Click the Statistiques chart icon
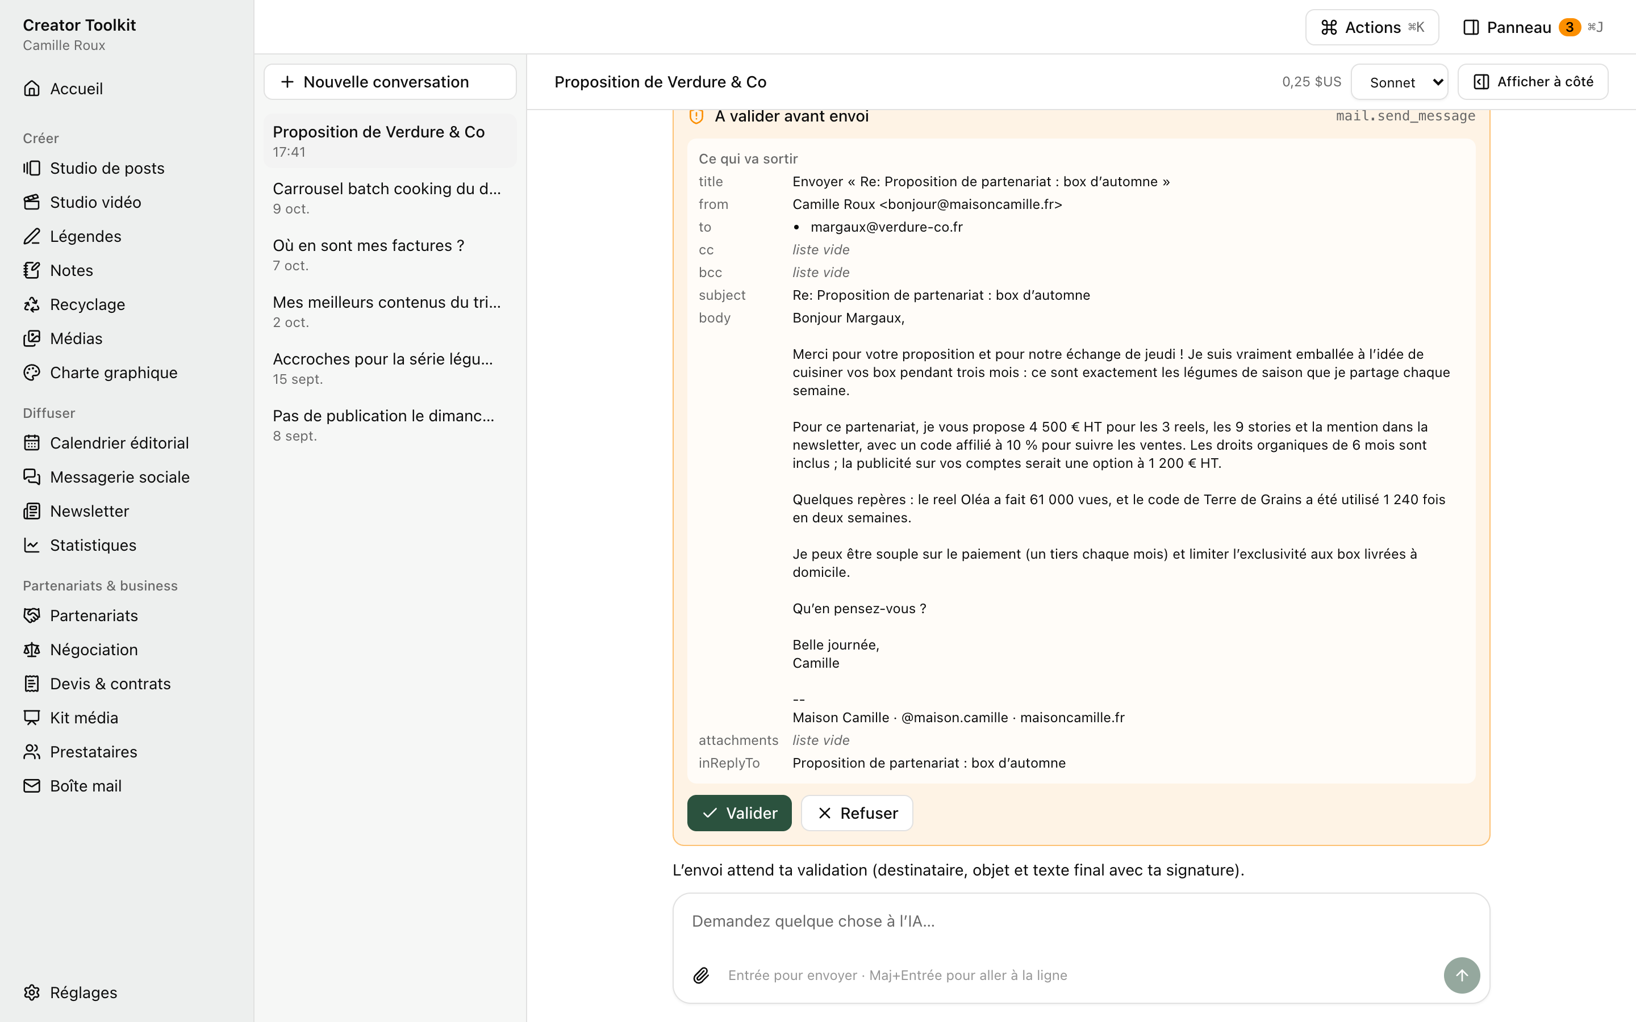The image size is (1636, 1022). click(x=32, y=545)
